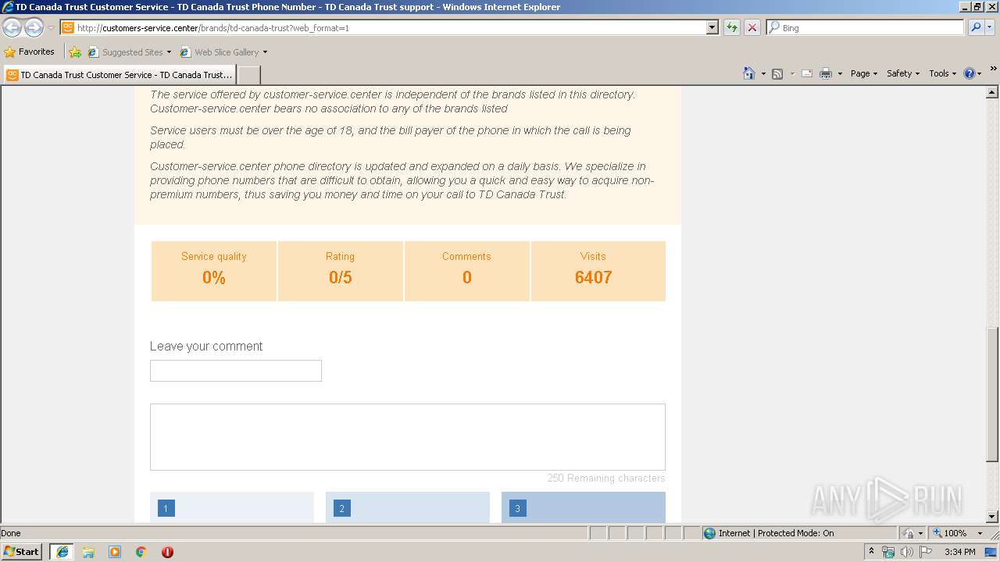The height and width of the screenshot is (562, 1000).
Task: Expand the address bar dropdown arrow
Action: (712, 27)
